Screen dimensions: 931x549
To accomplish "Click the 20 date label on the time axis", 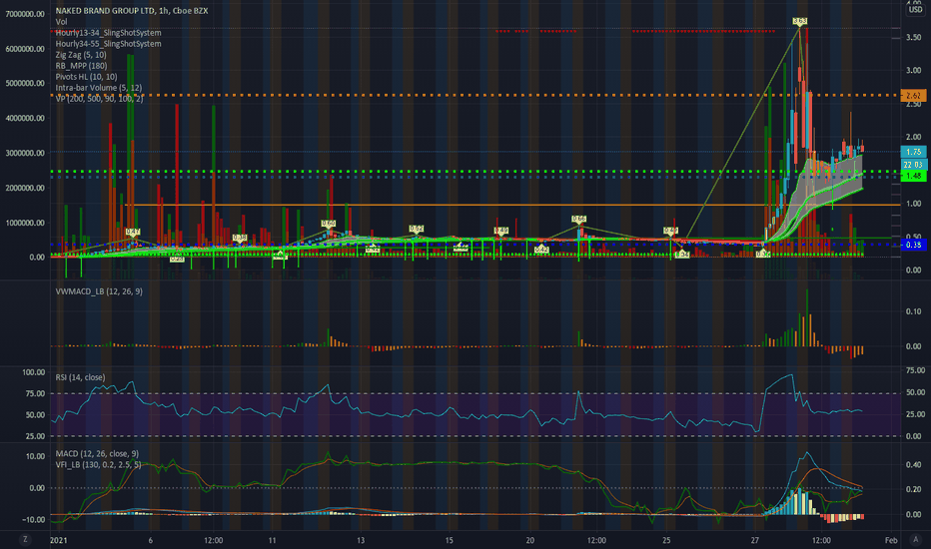I will point(529,540).
